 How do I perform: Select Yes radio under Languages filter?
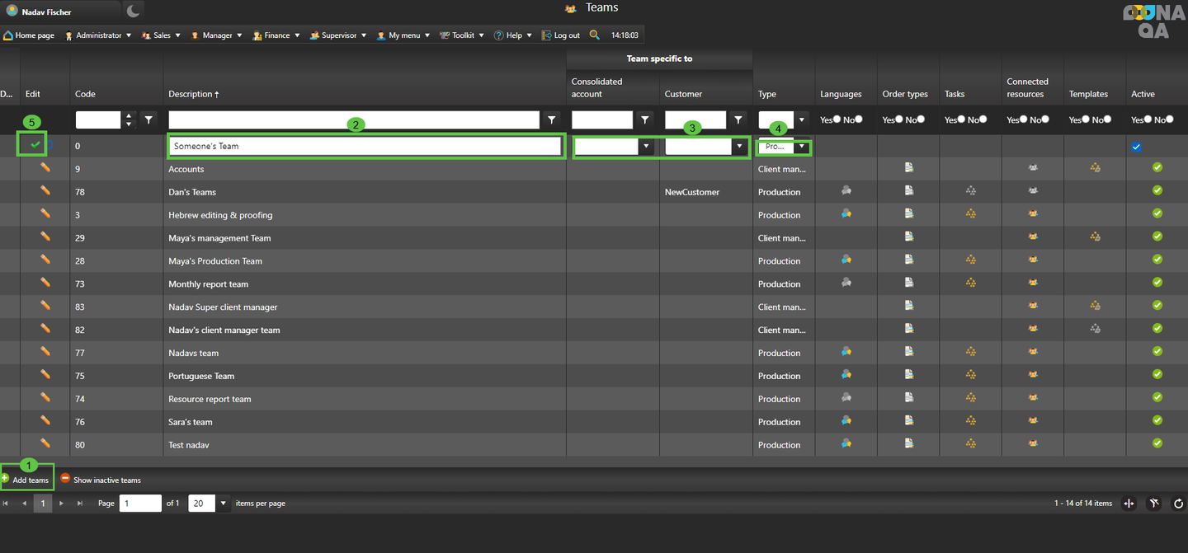pos(837,120)
